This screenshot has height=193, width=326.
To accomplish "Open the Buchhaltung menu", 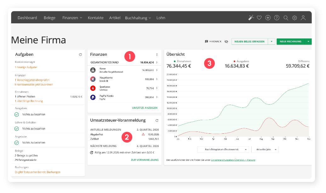I will tap(138, 18).
